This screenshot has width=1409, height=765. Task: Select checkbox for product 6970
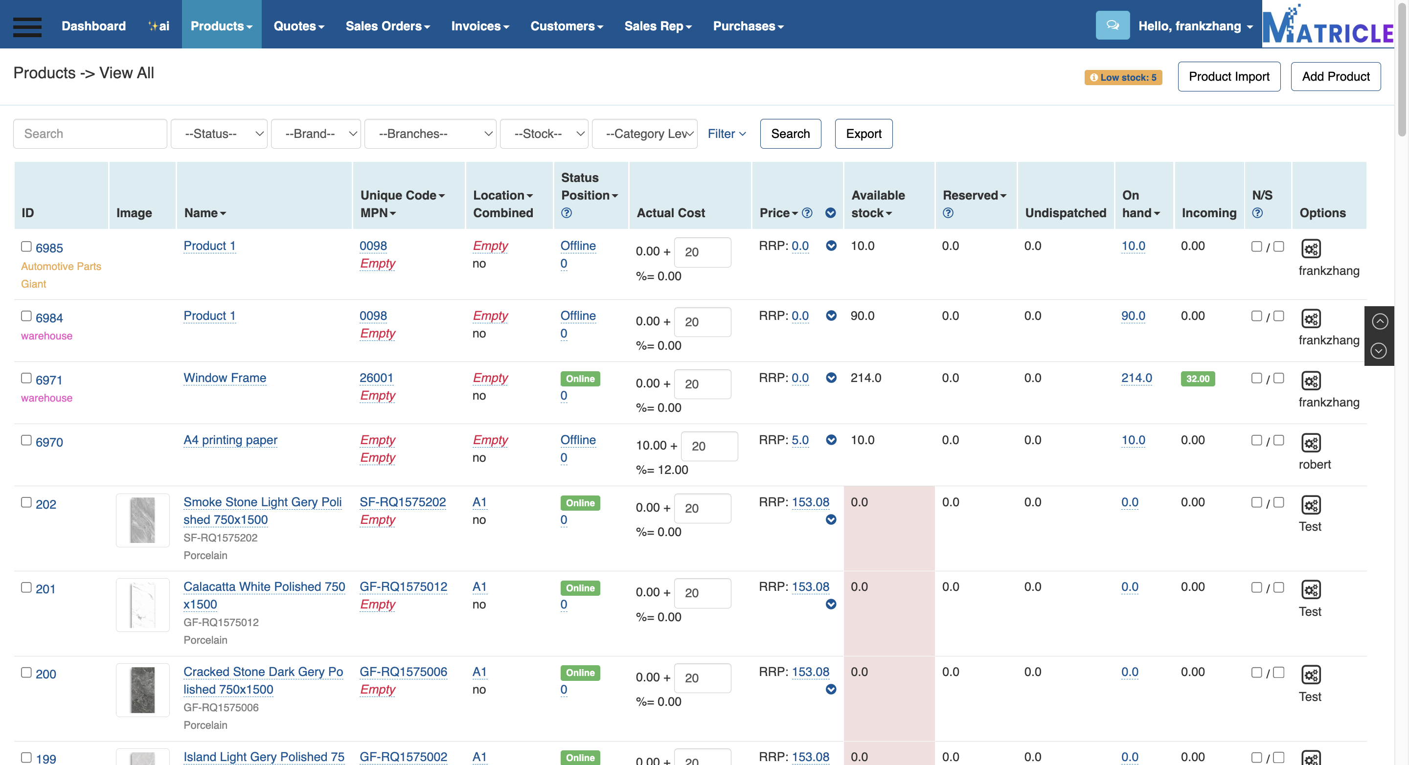pos(26,440)
